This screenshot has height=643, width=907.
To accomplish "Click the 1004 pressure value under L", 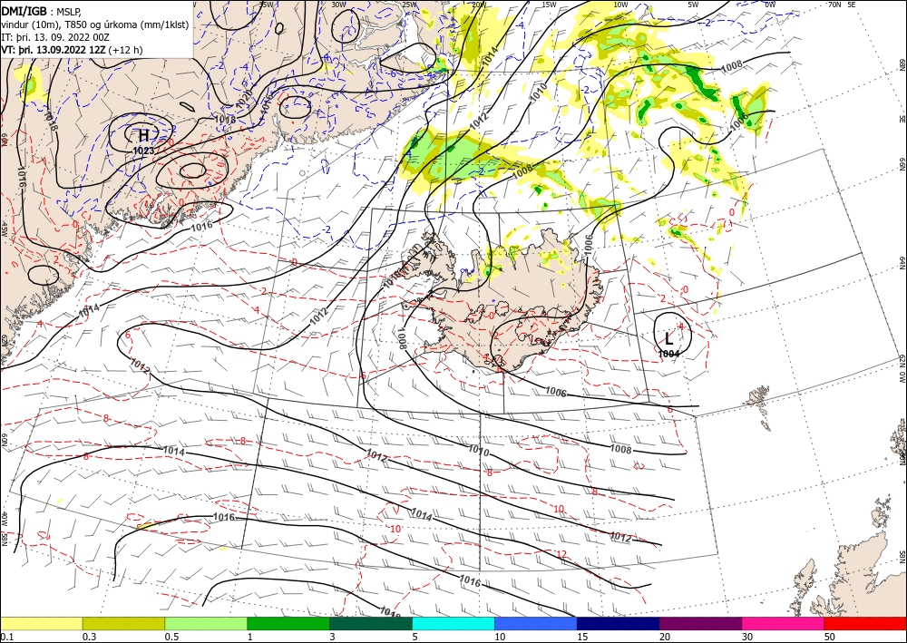I will point(668,354).
